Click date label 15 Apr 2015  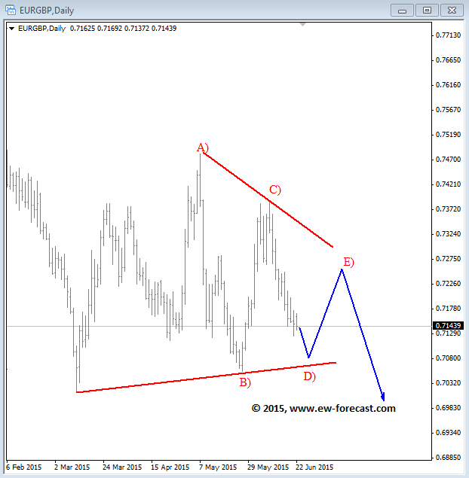pyautogui.click(x=170, y=467)
